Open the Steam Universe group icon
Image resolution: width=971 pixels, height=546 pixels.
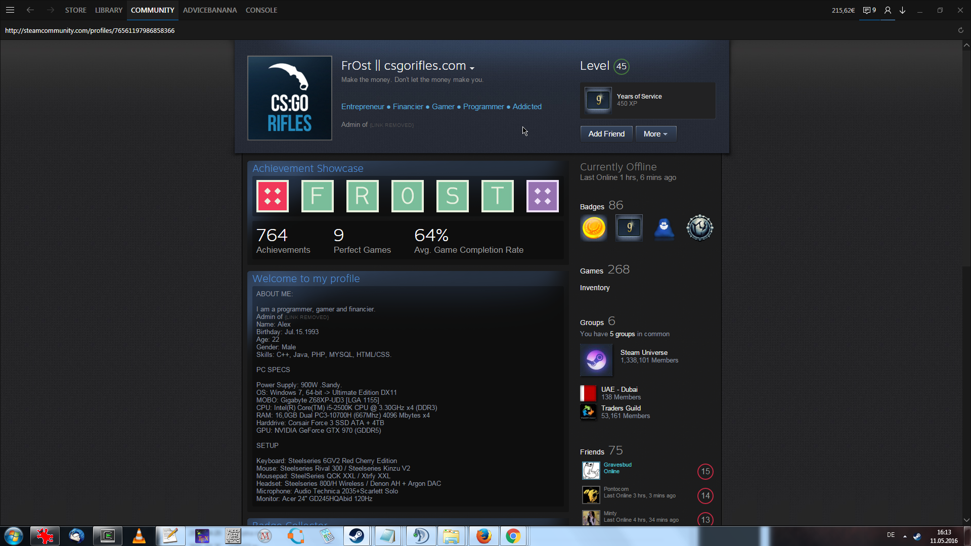coord(596,360)
